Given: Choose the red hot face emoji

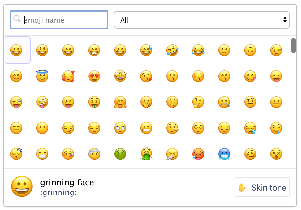Looking at the screenshot, I should pos(198,154).
